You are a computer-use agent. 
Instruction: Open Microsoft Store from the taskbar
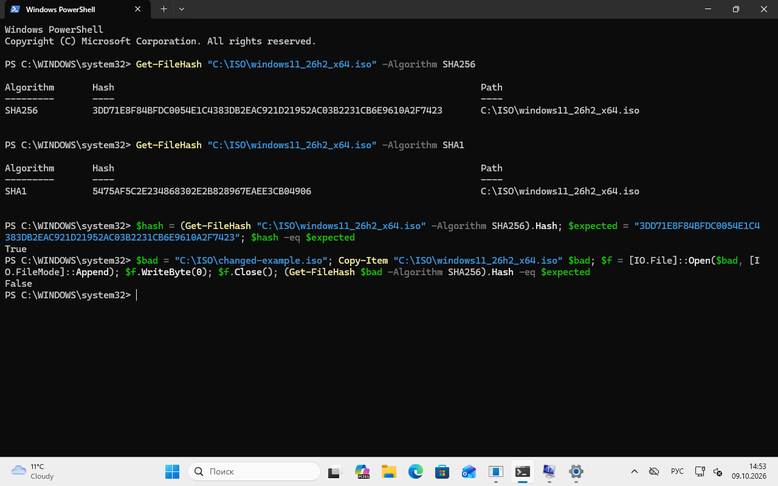(442, 471)
